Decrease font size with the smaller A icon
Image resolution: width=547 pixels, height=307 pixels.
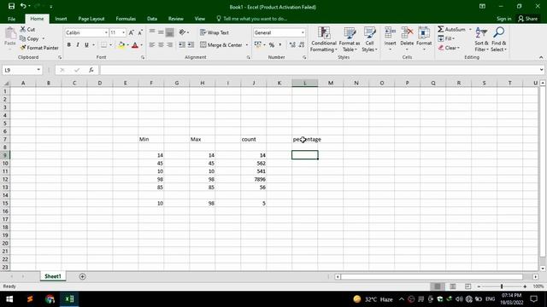tap(140, 32)
